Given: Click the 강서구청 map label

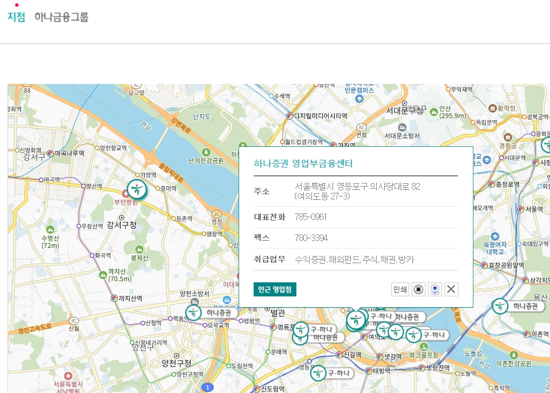Looking at the screenshot, I should pos(121,225).
